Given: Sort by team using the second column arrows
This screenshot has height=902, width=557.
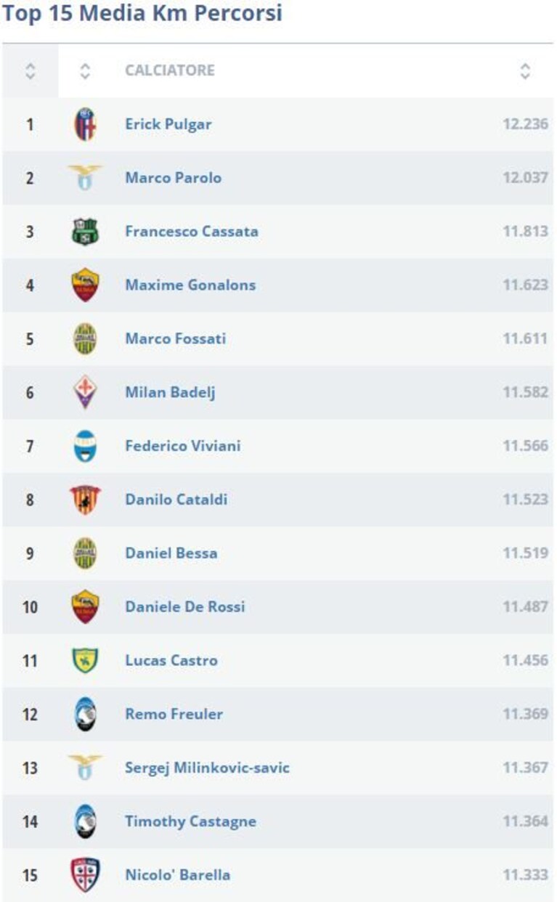Looking at the screenshot, I should click(85, 70).
